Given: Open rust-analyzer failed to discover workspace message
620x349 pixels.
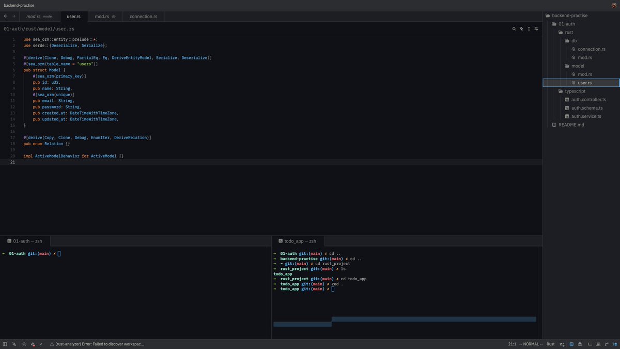Looking at the screenshot, I should 100,344.
